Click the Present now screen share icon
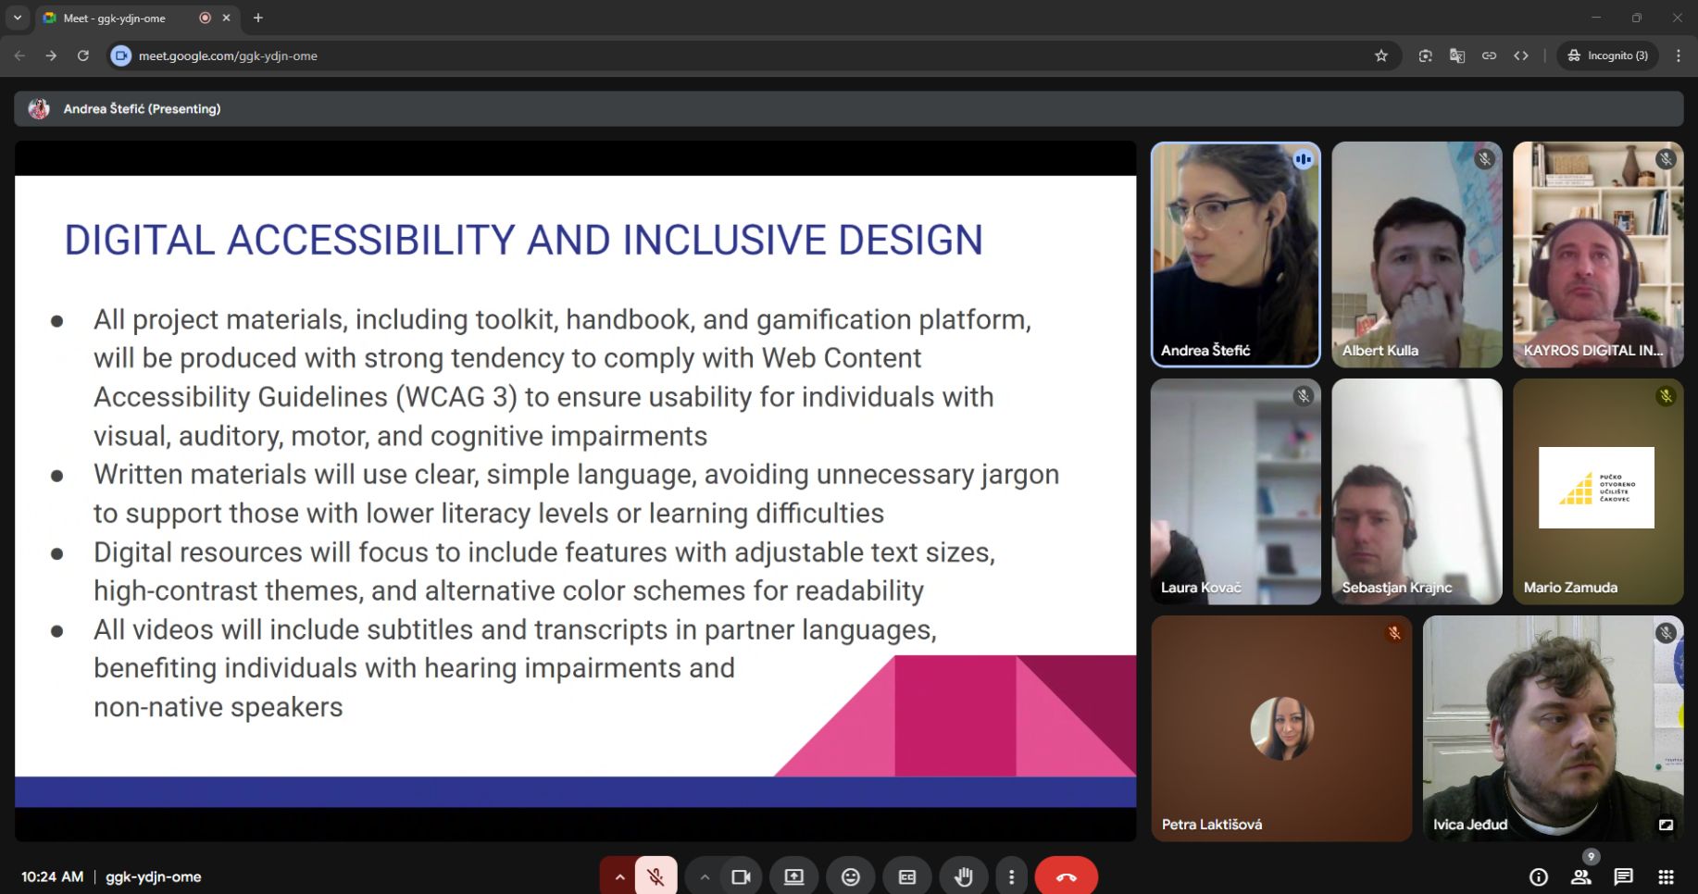Screen dimensions: 1698x894 coord(793,876)
